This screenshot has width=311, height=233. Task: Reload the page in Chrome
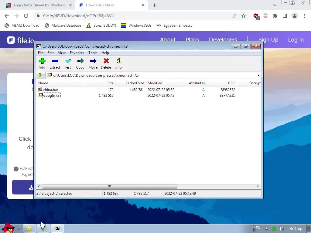coord(26,16)
